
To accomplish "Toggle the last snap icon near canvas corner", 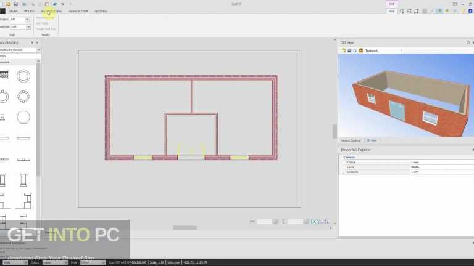I will coord(326,222).
